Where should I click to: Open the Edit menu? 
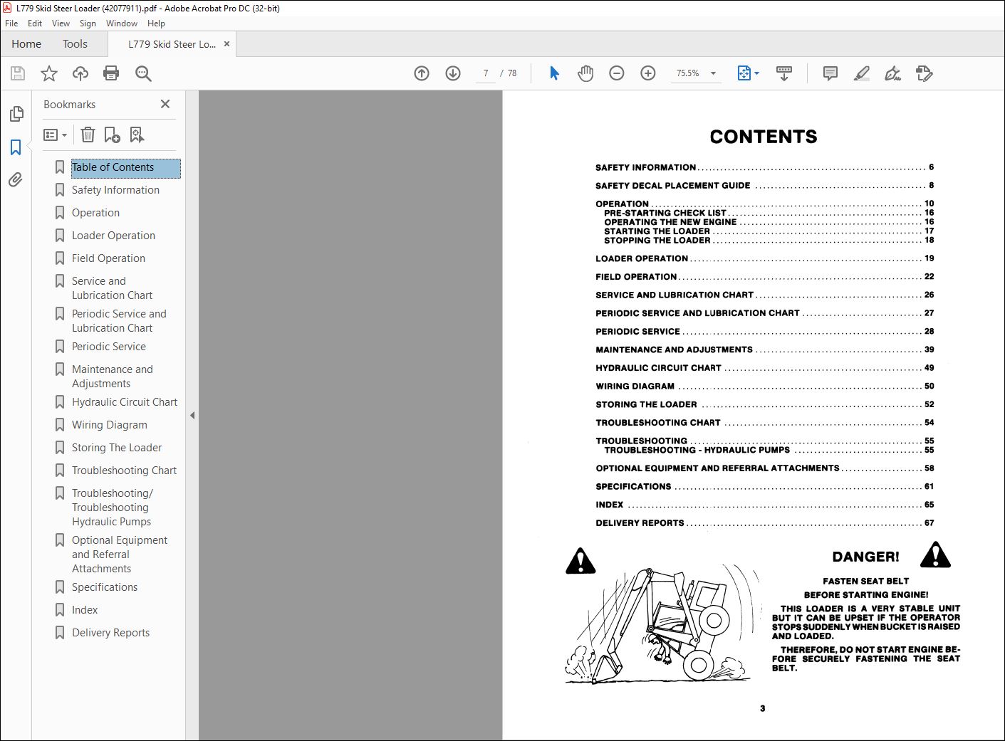[x=35, y=23]
